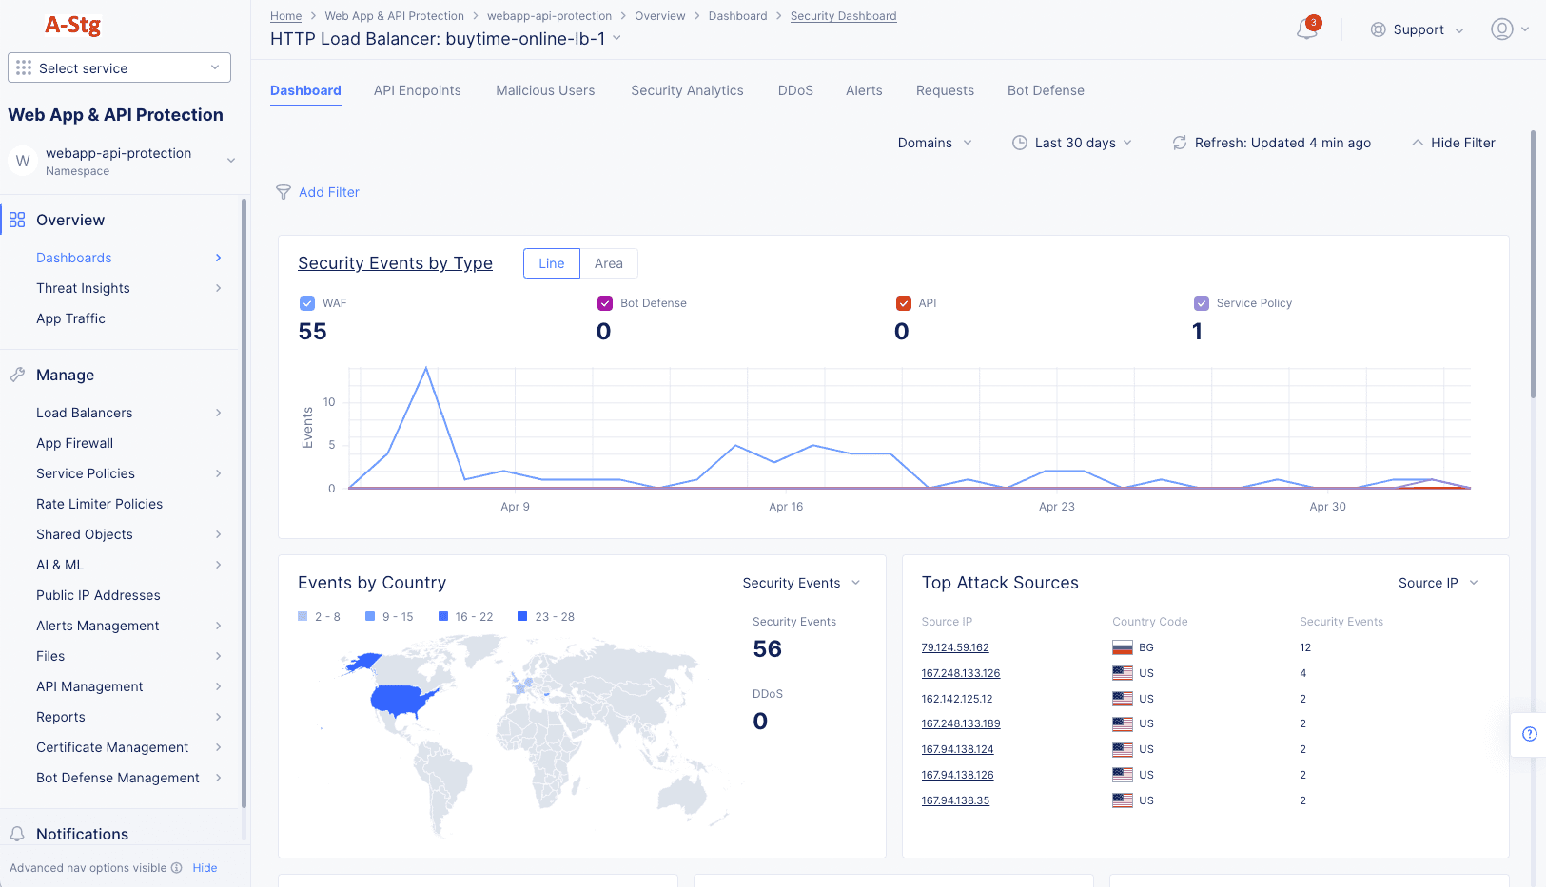Click the refresh dashboard icon
This screenshot has width=1546, height=887.
(1179, 143)
